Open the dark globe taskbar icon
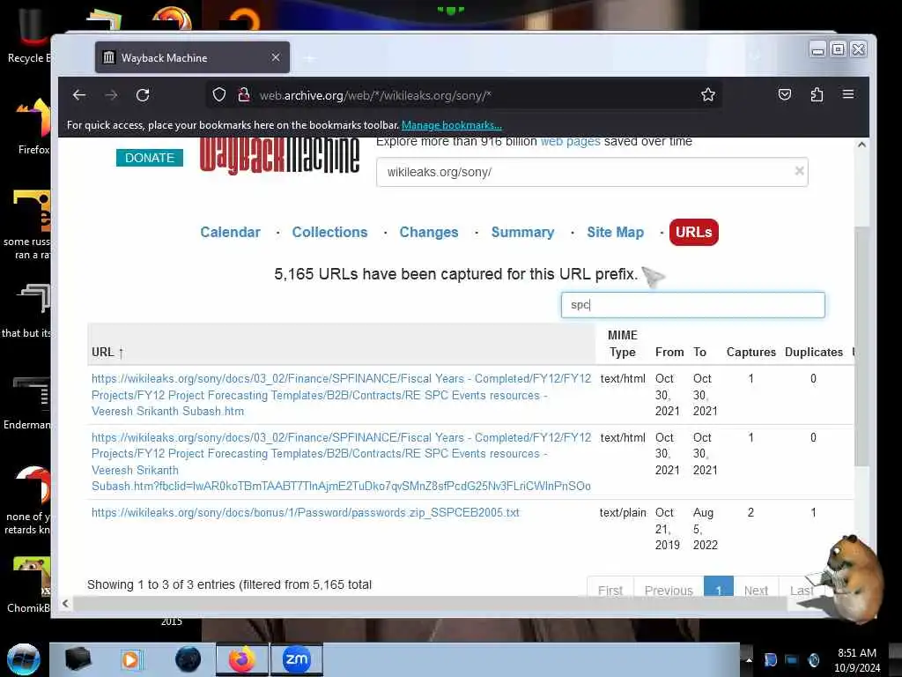The image size is (902, 677). [x=189, y=659]
